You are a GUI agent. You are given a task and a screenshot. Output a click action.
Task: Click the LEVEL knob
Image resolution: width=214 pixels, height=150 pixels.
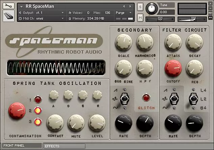click(97, 123)
